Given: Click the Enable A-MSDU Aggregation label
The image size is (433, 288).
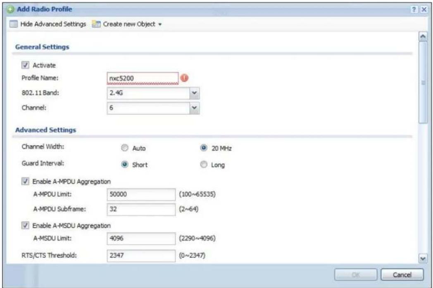Looking at the screenshot, I should click(x=71, y=226).
